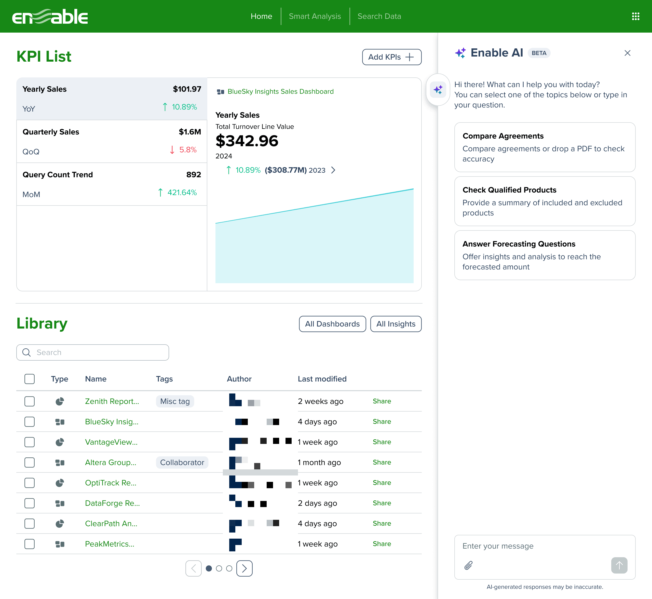Click the dashboard icon beside BlueSky Insig row
652x599 pixels.
pyautogui.click(x=60, y=422)
